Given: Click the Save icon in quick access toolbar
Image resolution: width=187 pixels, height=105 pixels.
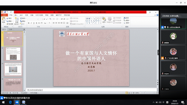Looking at the screenshot, I should (x=5, y=12).
